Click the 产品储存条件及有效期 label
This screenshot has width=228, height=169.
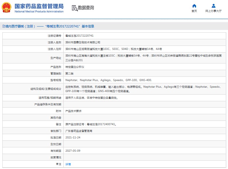point(48,104)
